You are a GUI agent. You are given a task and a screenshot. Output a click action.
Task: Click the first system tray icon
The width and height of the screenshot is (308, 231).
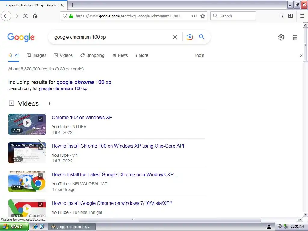[280, 226]
